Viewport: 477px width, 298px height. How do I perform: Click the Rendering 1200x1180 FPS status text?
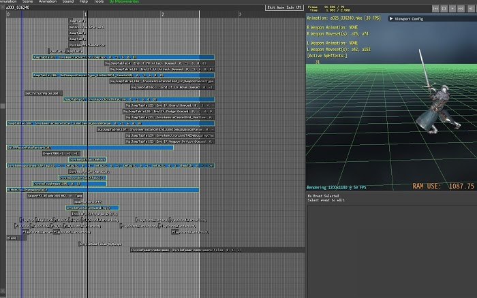click(337, 187)
